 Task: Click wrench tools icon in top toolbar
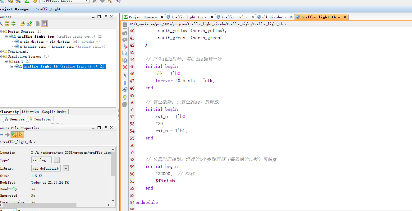point(18,1)
